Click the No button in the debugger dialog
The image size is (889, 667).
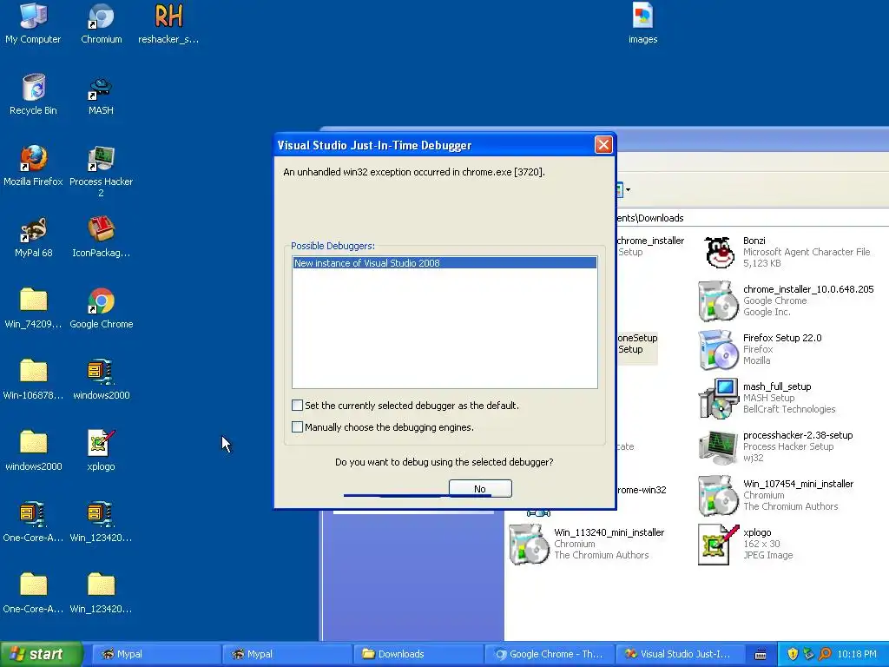(480, 488)
